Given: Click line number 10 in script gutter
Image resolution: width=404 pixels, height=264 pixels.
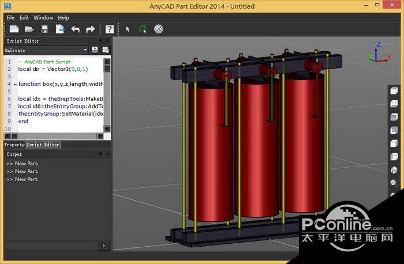Looking at the screenshot, I should pos(8,129).
